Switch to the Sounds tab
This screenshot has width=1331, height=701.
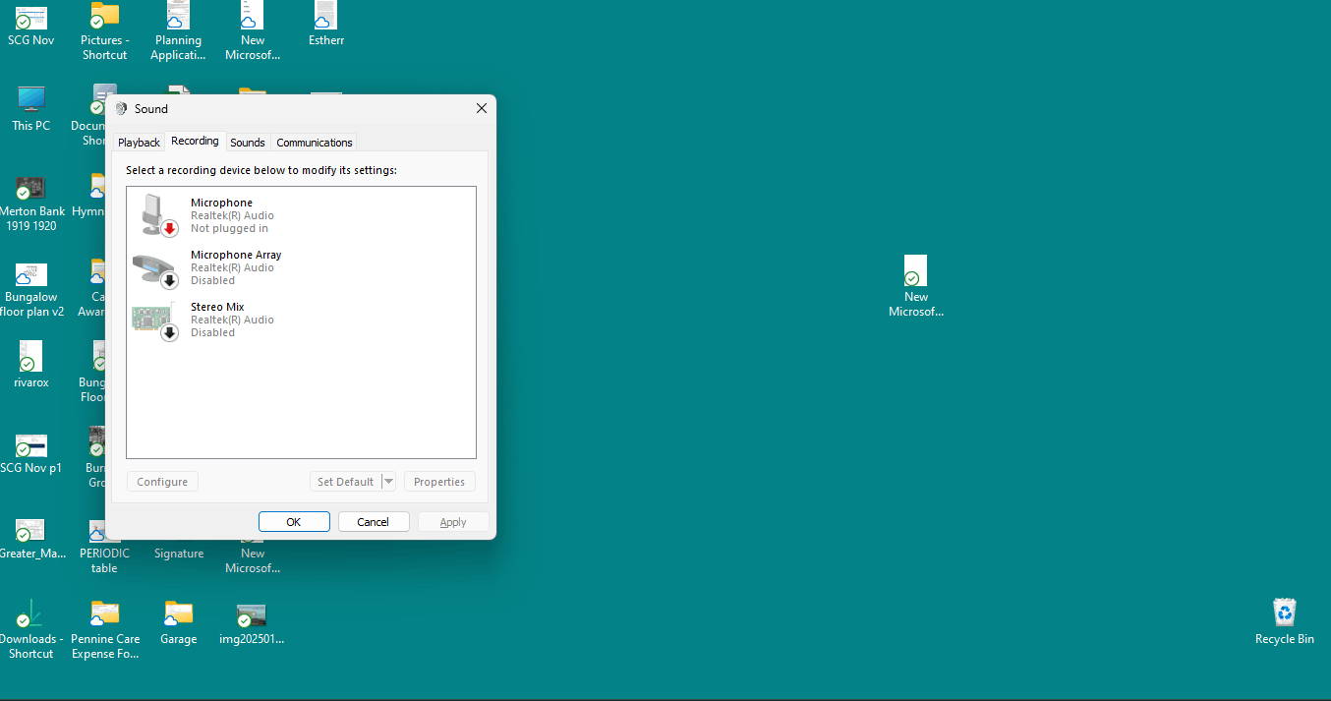click(x=248, y=143)
